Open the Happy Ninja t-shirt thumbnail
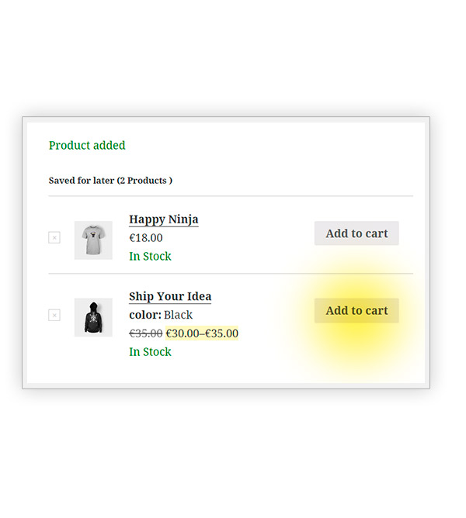This screenshot has height=518, width=466. click(x=93, y=240)
